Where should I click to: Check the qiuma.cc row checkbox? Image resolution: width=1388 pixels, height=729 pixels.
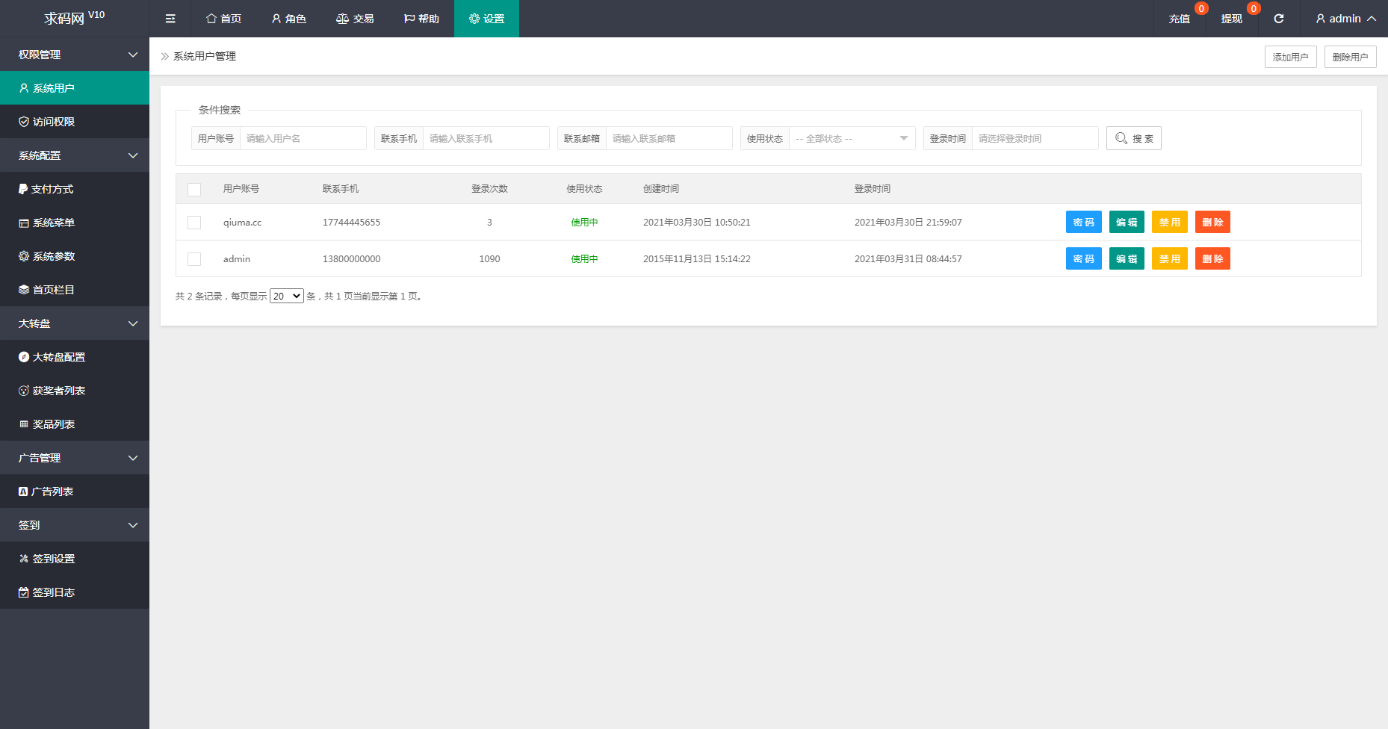point(194,223)
